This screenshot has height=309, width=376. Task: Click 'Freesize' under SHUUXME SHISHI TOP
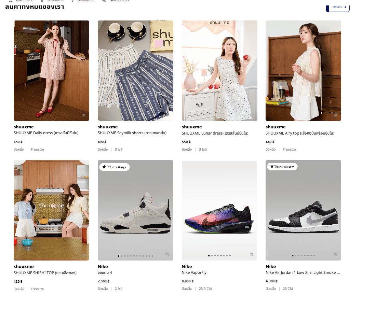click(37, 289)
